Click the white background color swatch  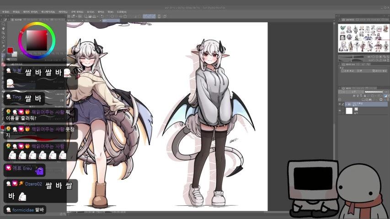(15, 54)
